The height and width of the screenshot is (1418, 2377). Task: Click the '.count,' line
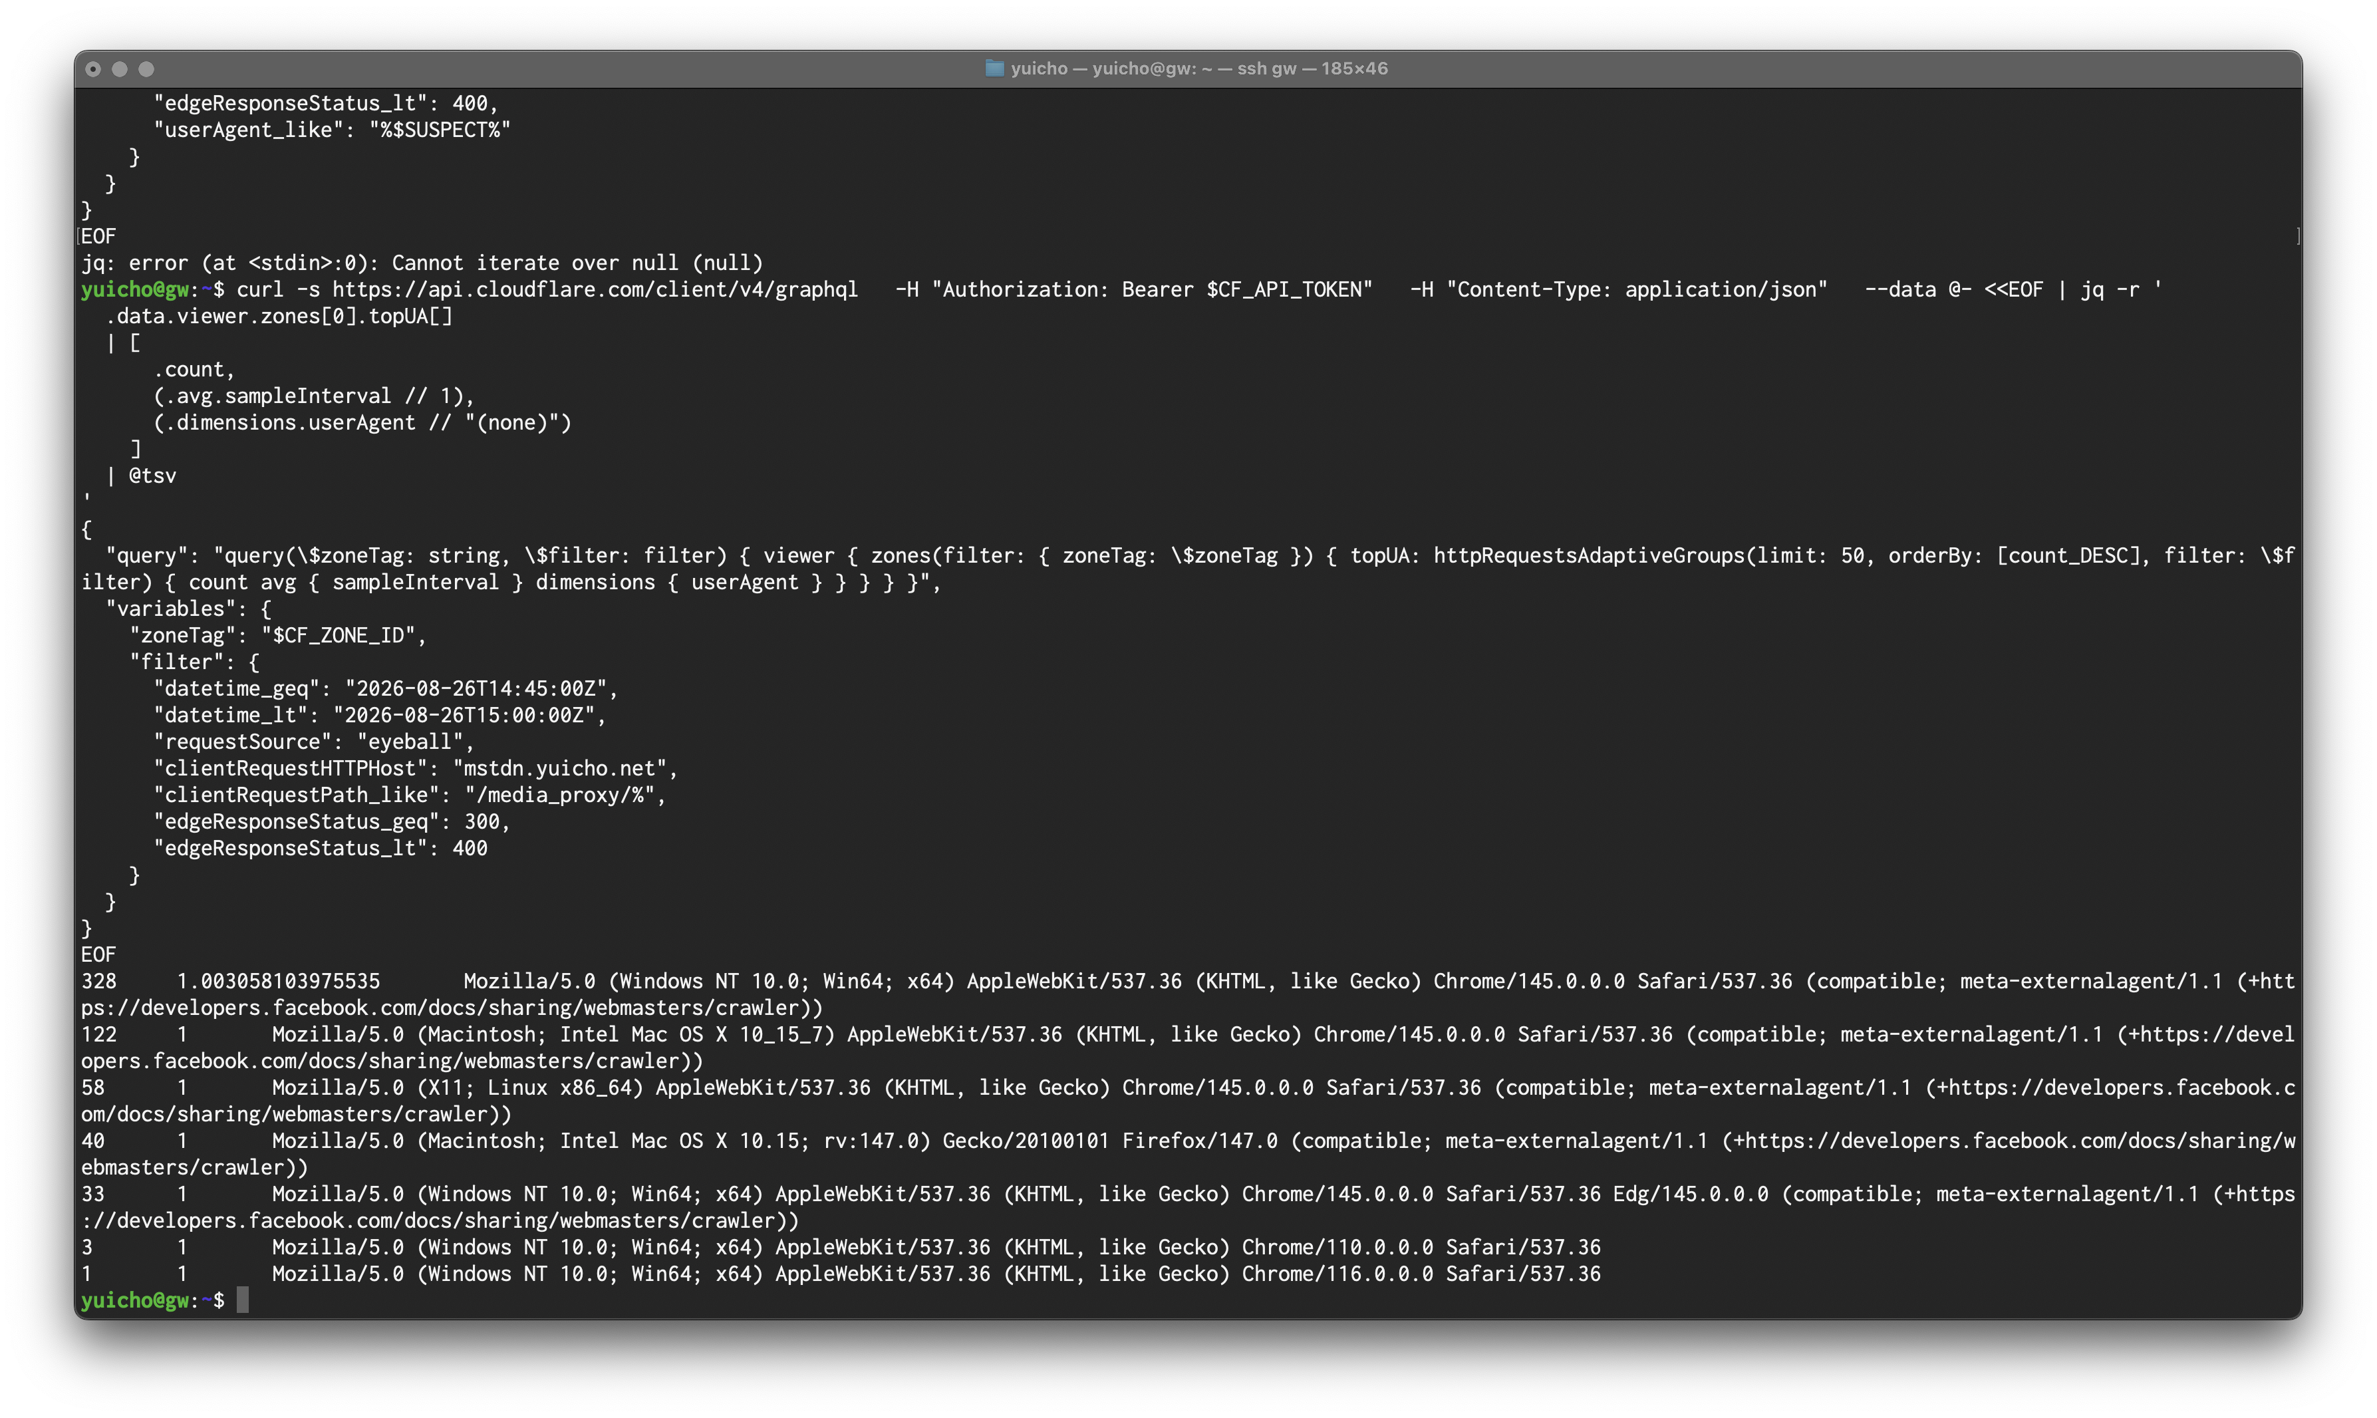tap(194, 370)
